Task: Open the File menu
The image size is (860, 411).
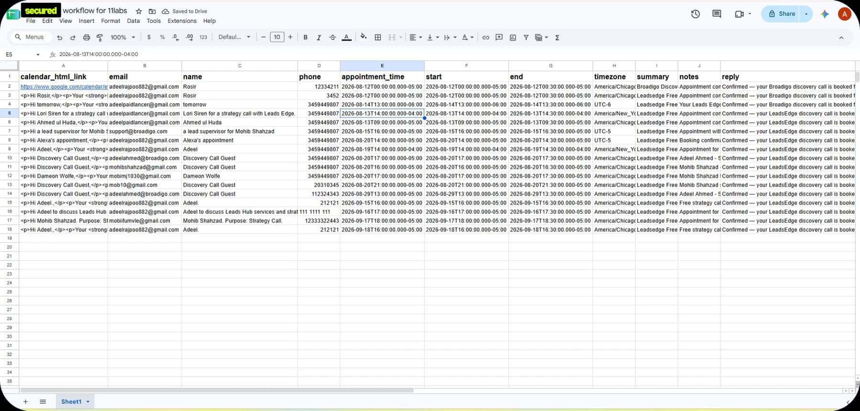Action: 31,21
